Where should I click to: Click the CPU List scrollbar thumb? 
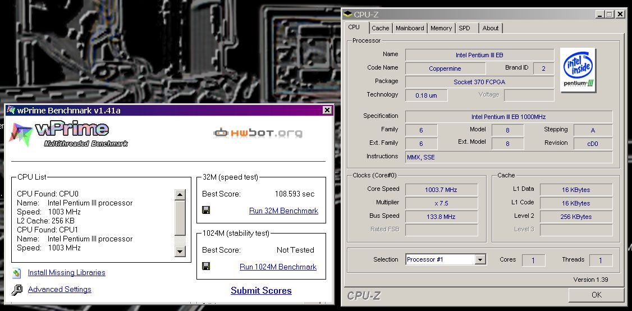[x=180, y=218]
